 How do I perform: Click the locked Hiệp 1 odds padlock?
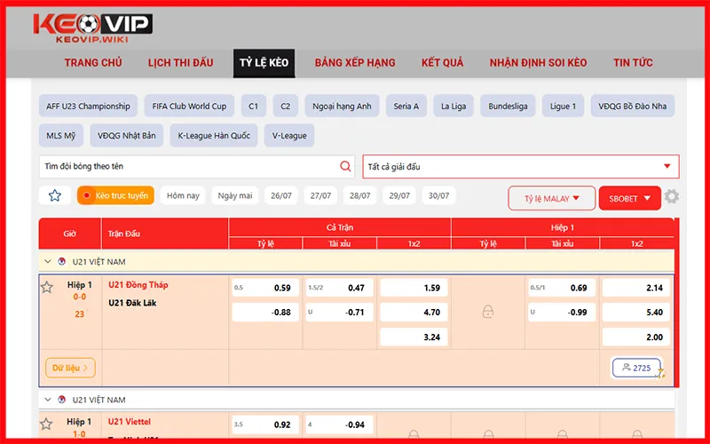488,312
